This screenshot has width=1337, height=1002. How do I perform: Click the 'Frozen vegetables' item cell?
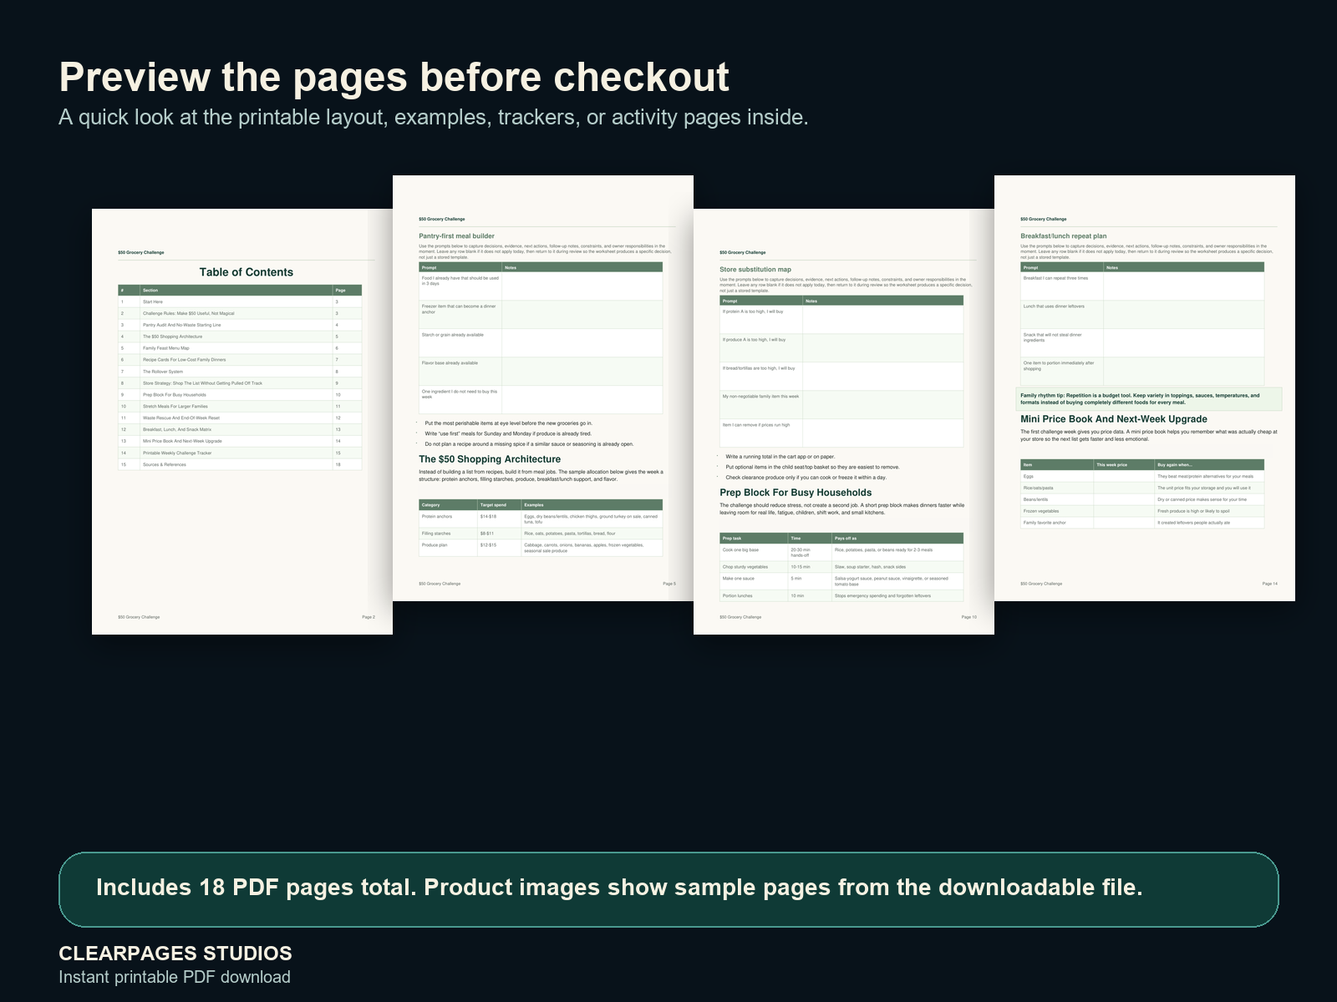tap(1057, 511)
